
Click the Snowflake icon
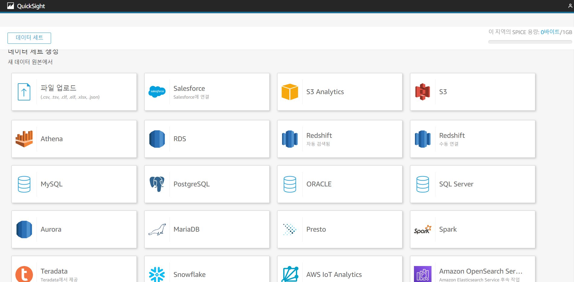(x=157, y=274)
